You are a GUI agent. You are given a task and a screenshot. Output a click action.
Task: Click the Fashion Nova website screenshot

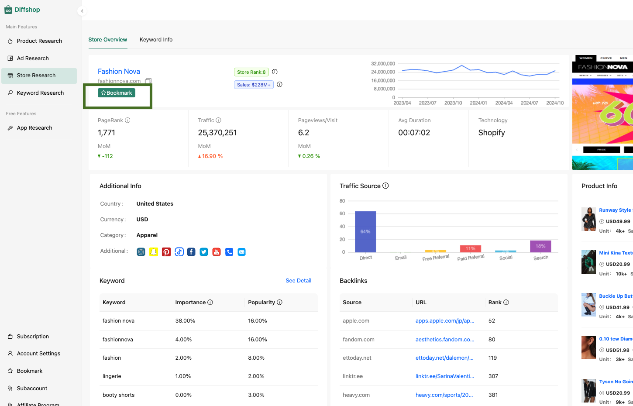[602, 113]
